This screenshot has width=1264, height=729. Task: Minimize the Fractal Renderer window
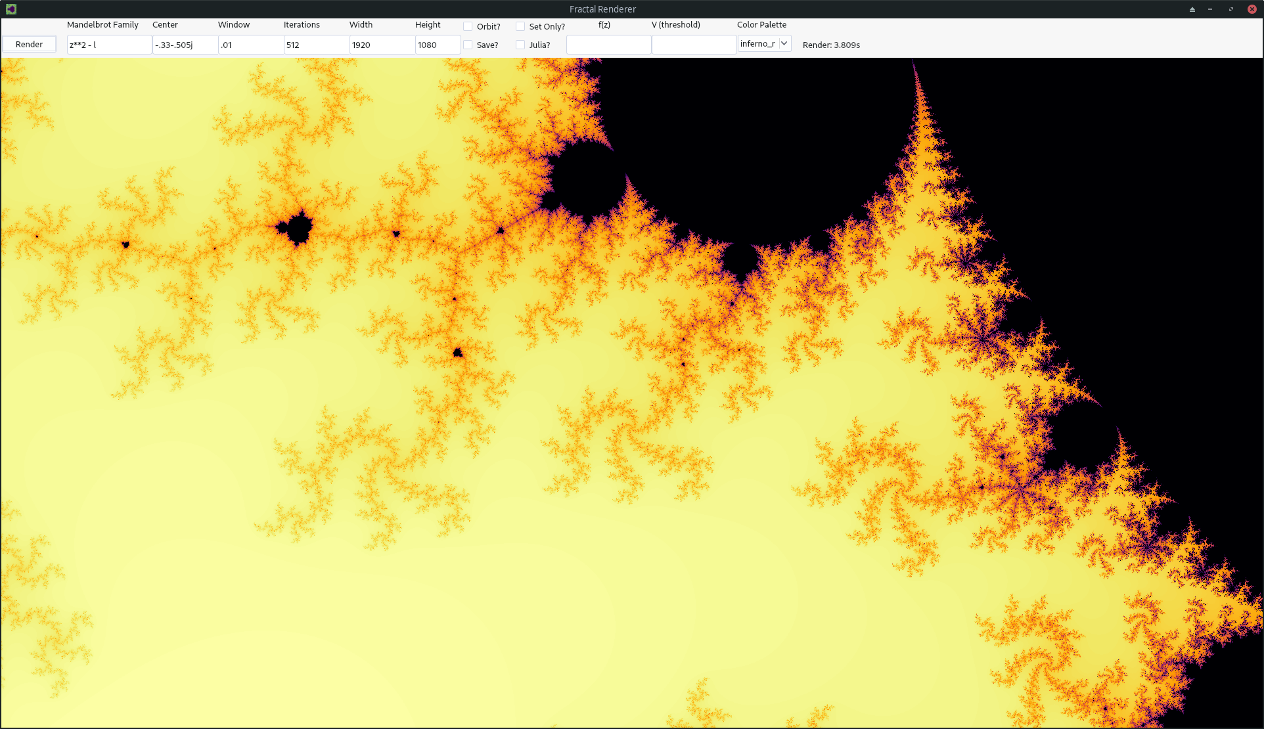pyautogui.click(x=1210, y=9)
